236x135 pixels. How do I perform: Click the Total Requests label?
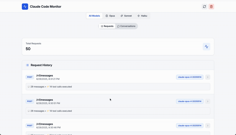[33, 43]
